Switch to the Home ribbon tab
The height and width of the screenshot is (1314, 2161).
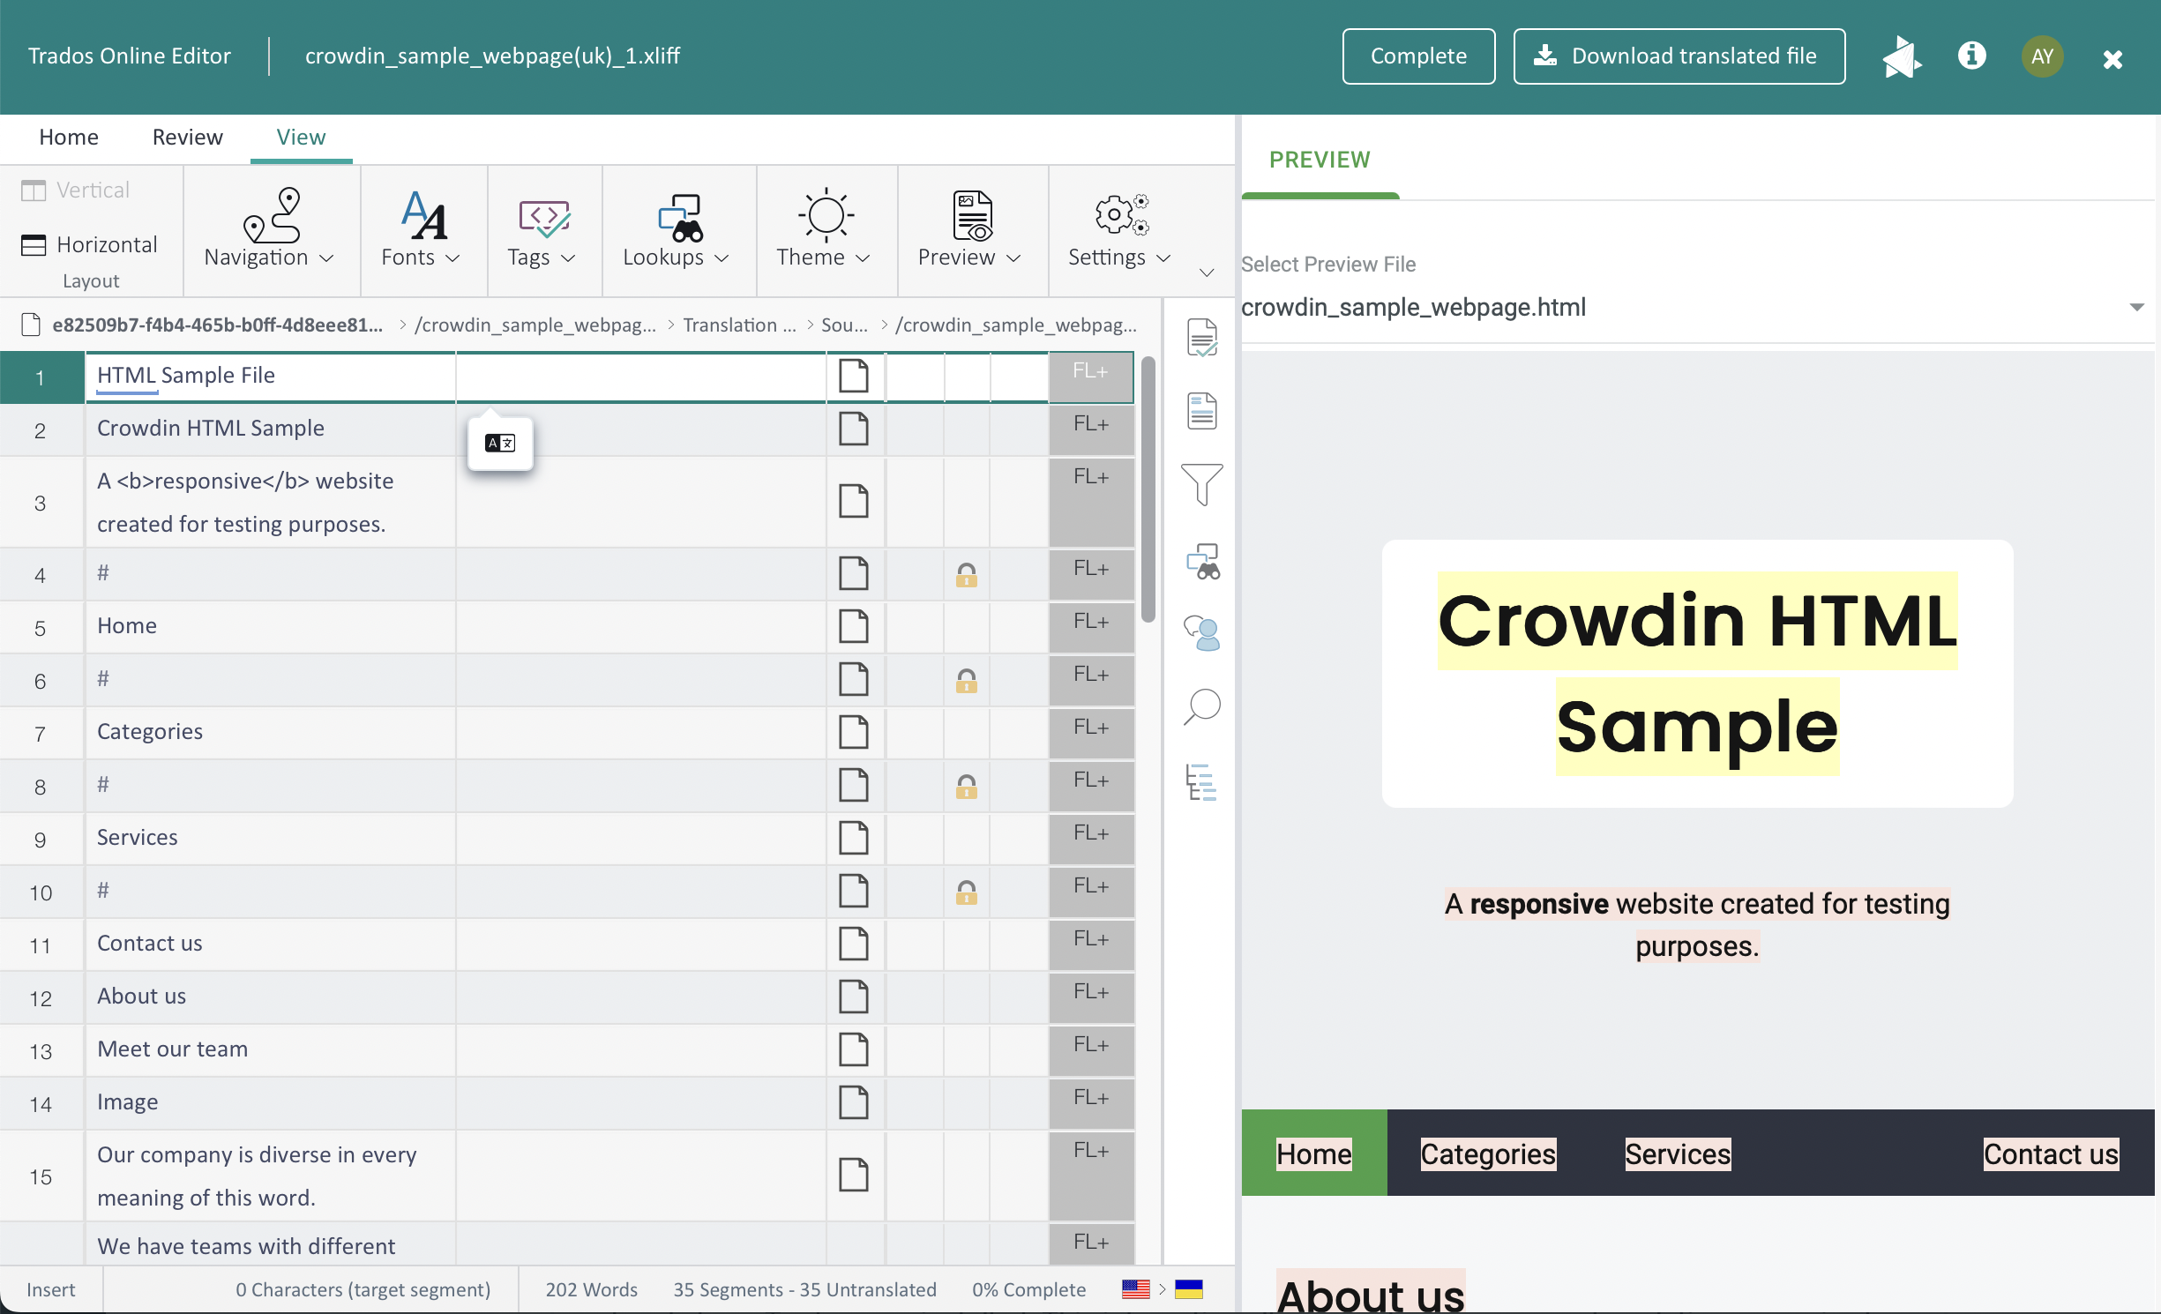69,137
